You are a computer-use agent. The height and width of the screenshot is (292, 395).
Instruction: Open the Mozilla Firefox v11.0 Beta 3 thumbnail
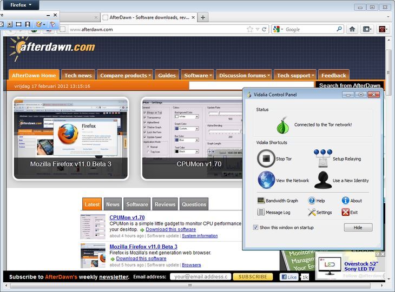(x=71, y=138)
